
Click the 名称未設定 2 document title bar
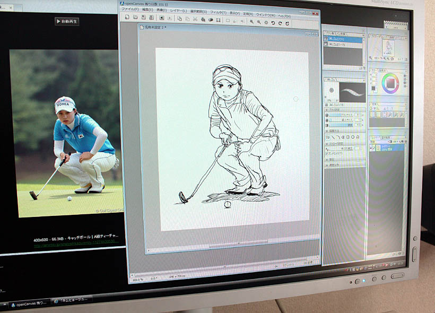(x=228, y=30)
